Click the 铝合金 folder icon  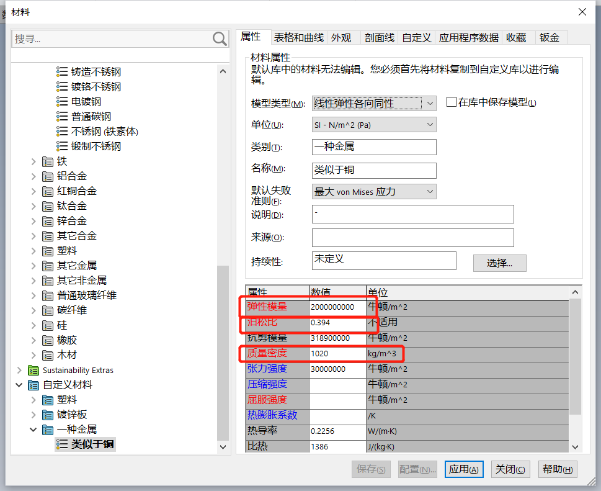[x=48, y=176]
